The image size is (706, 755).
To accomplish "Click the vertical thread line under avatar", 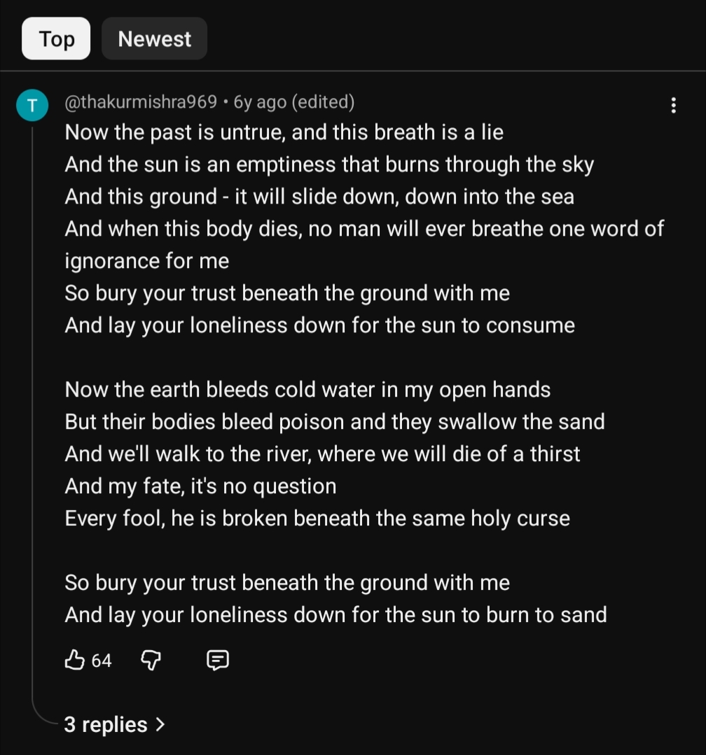I will pos(32,420).
